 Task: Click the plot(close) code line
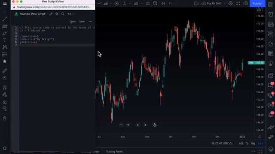point(28,42)
